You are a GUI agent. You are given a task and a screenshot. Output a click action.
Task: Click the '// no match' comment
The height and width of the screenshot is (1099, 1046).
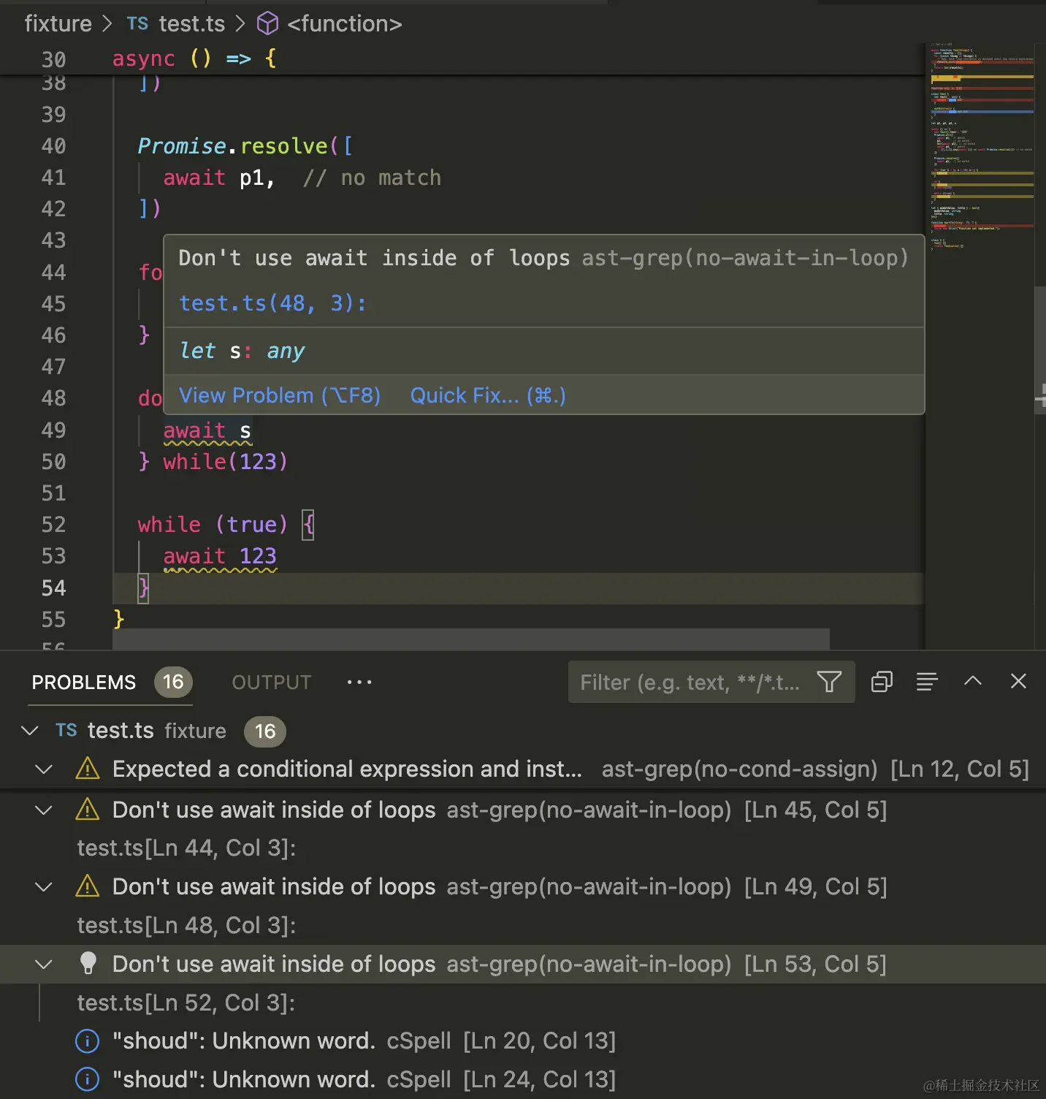point(373,178)
